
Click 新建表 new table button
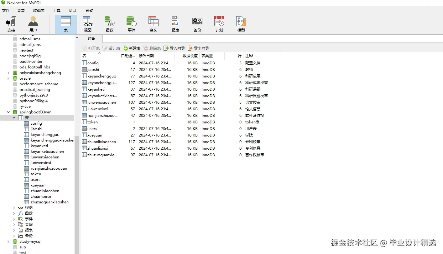pyautogui.click(x=132, y=48)
